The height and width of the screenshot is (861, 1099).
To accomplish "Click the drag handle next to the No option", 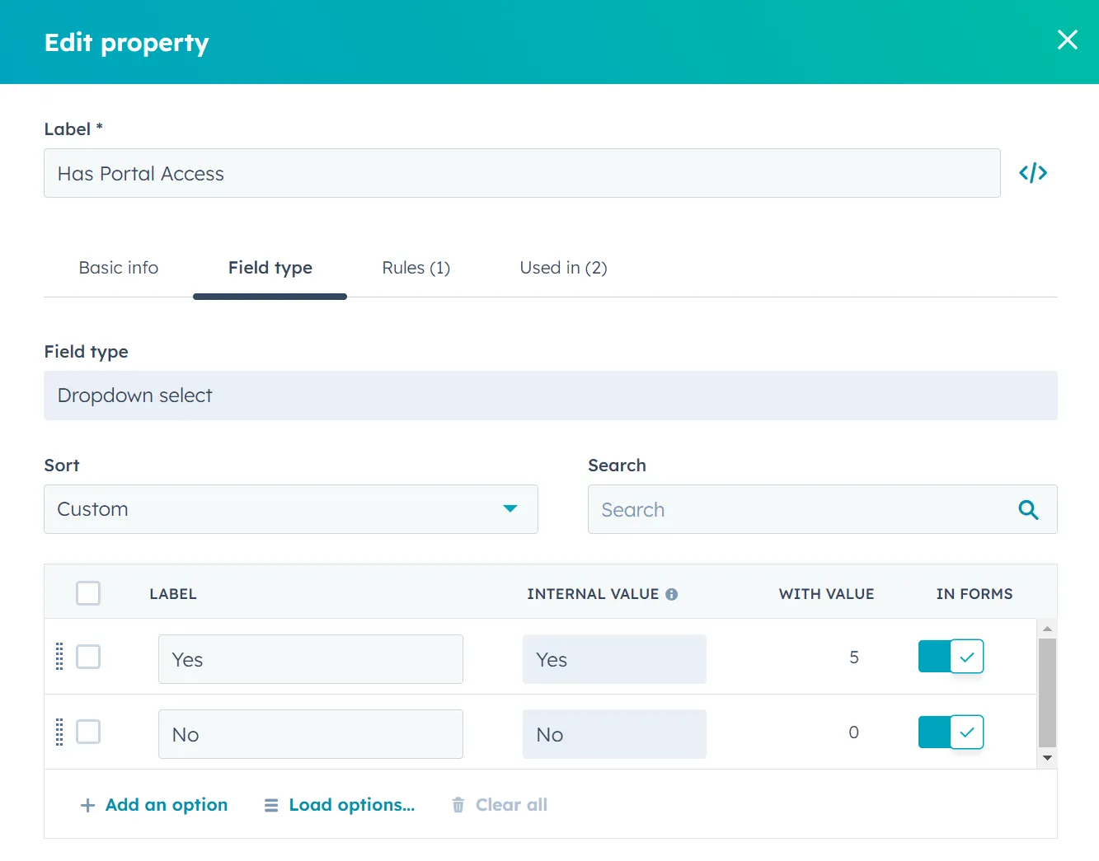I will 59,732.
